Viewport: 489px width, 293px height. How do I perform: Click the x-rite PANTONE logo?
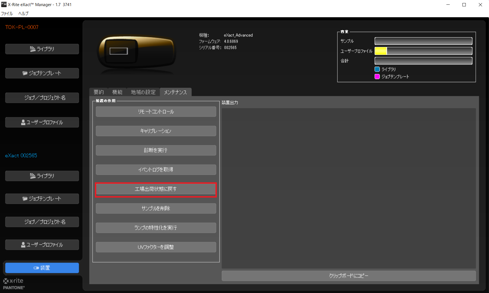point(14,284)
